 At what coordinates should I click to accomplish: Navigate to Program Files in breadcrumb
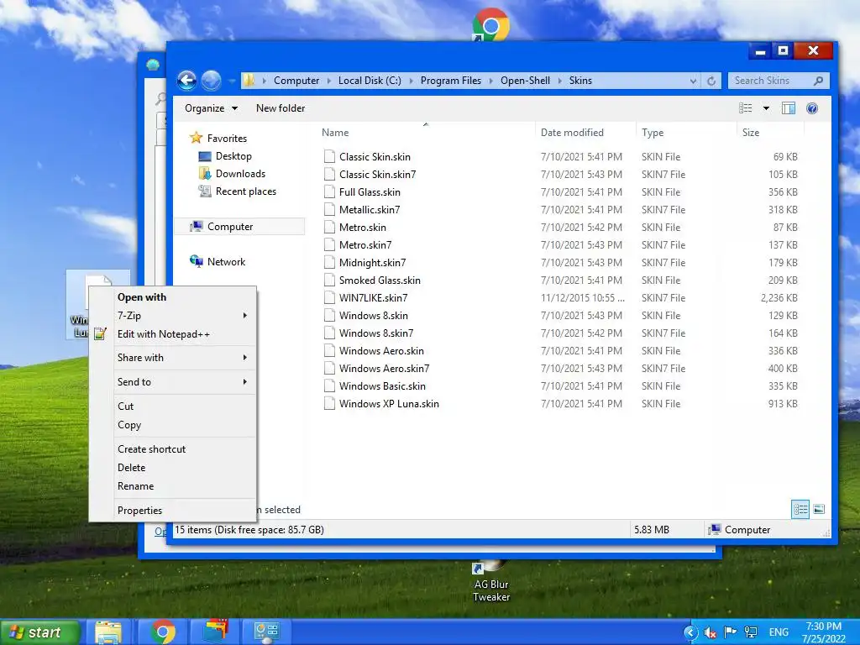(451, 81)
